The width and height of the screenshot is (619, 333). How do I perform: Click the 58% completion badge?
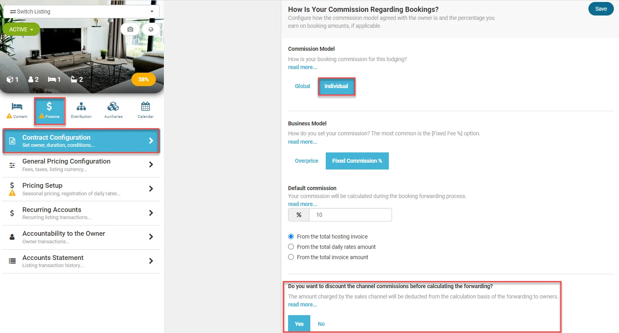[144, 79]
